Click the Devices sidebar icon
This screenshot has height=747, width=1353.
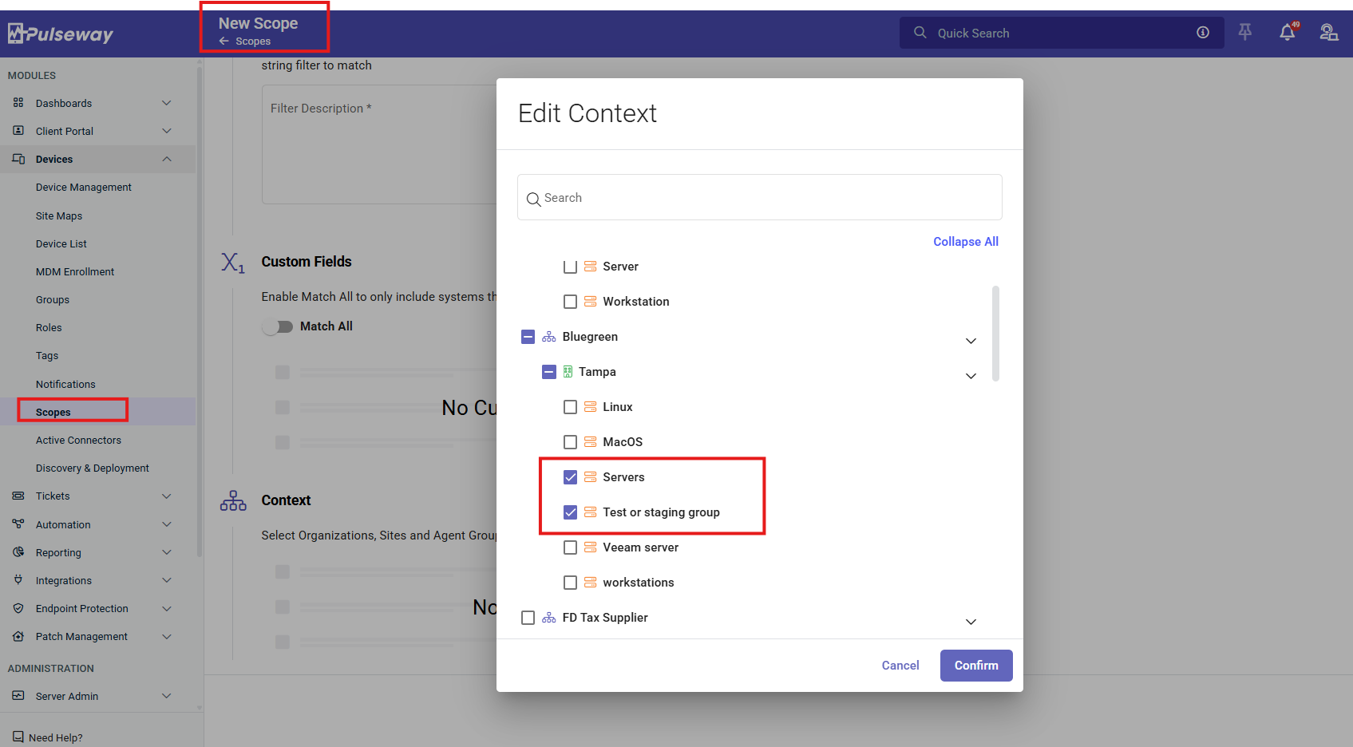pos(18,159)
